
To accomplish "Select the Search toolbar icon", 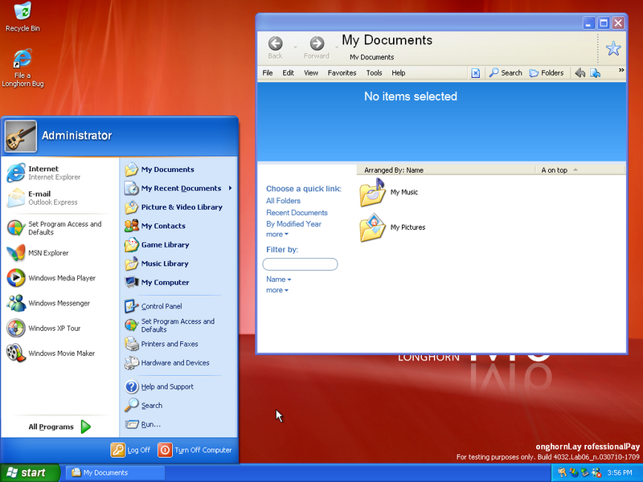I will (505, 72).
